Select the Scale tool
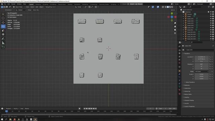215x121 pixels. 3,31
